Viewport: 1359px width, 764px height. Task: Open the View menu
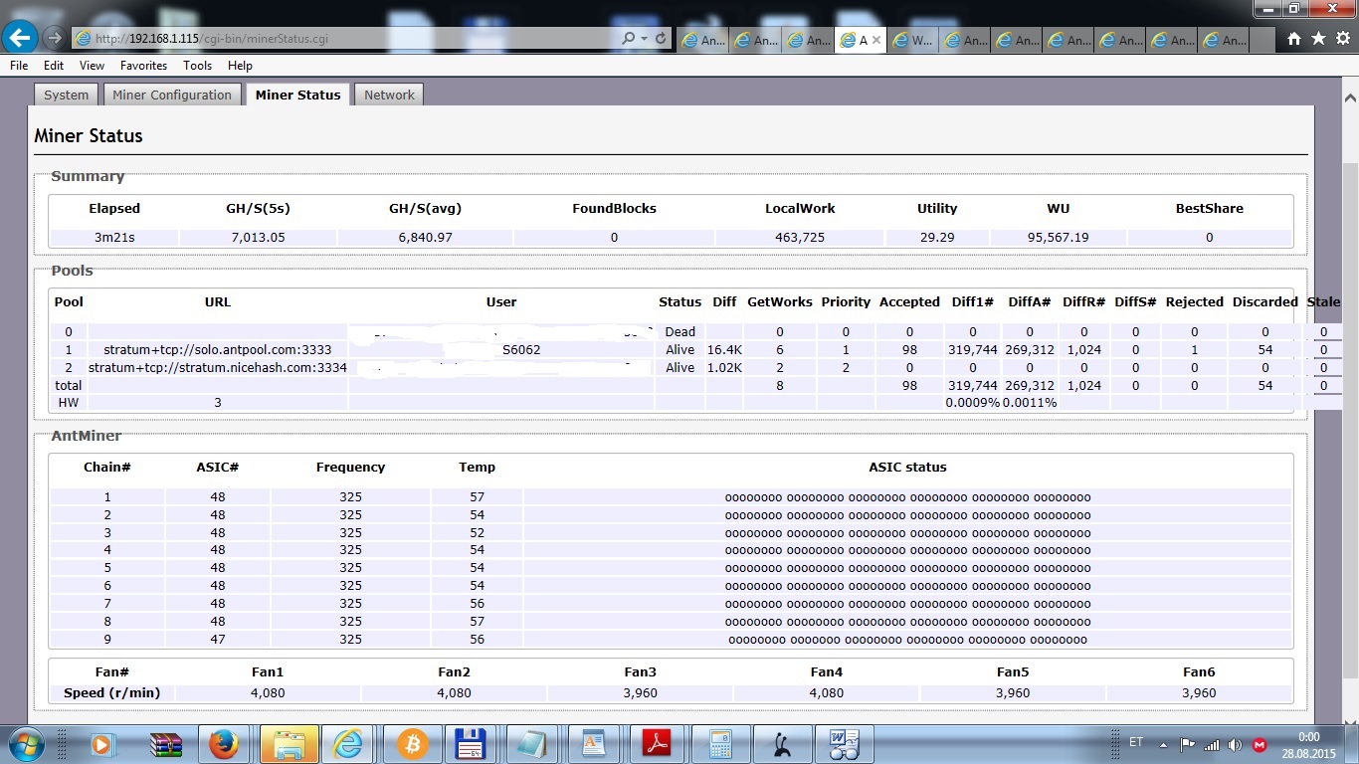(x=92, y=66)
